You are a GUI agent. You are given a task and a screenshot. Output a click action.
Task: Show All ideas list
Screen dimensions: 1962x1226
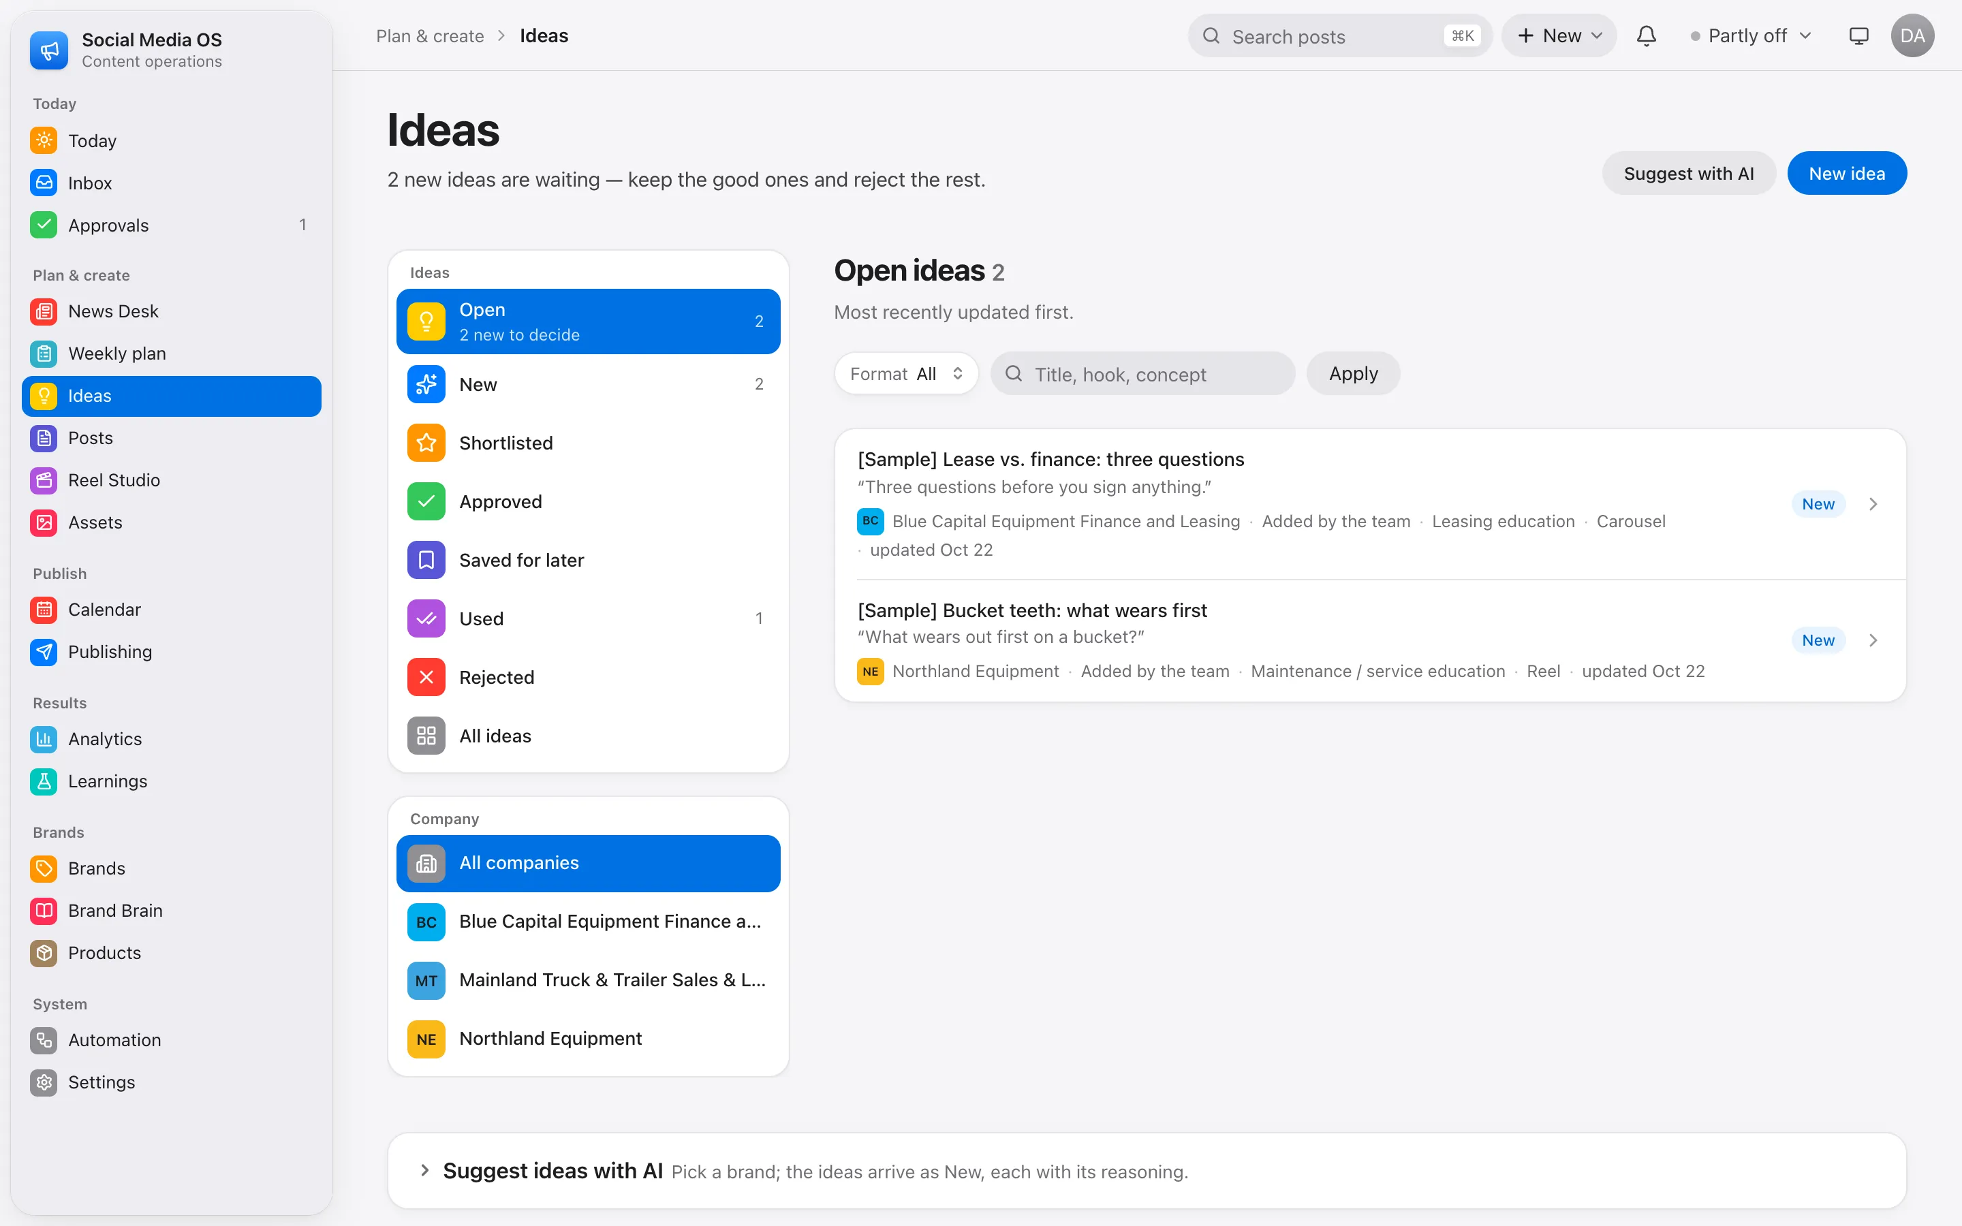pyautogui.click(x=588, y=736)
